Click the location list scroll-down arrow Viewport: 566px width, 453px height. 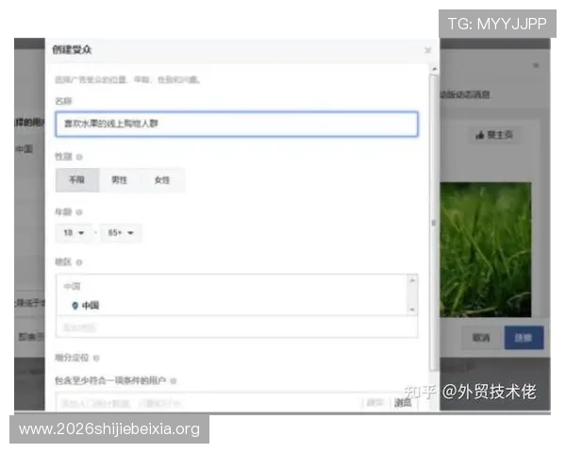point(412,310)
